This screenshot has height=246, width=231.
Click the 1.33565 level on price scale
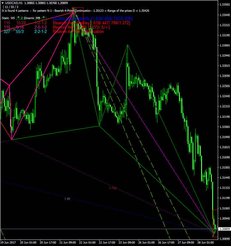[x=224, y=5]
